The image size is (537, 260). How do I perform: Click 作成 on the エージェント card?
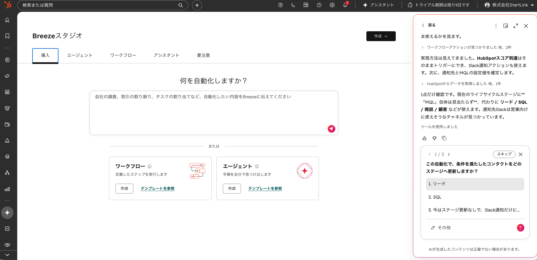tap(232, 188)
